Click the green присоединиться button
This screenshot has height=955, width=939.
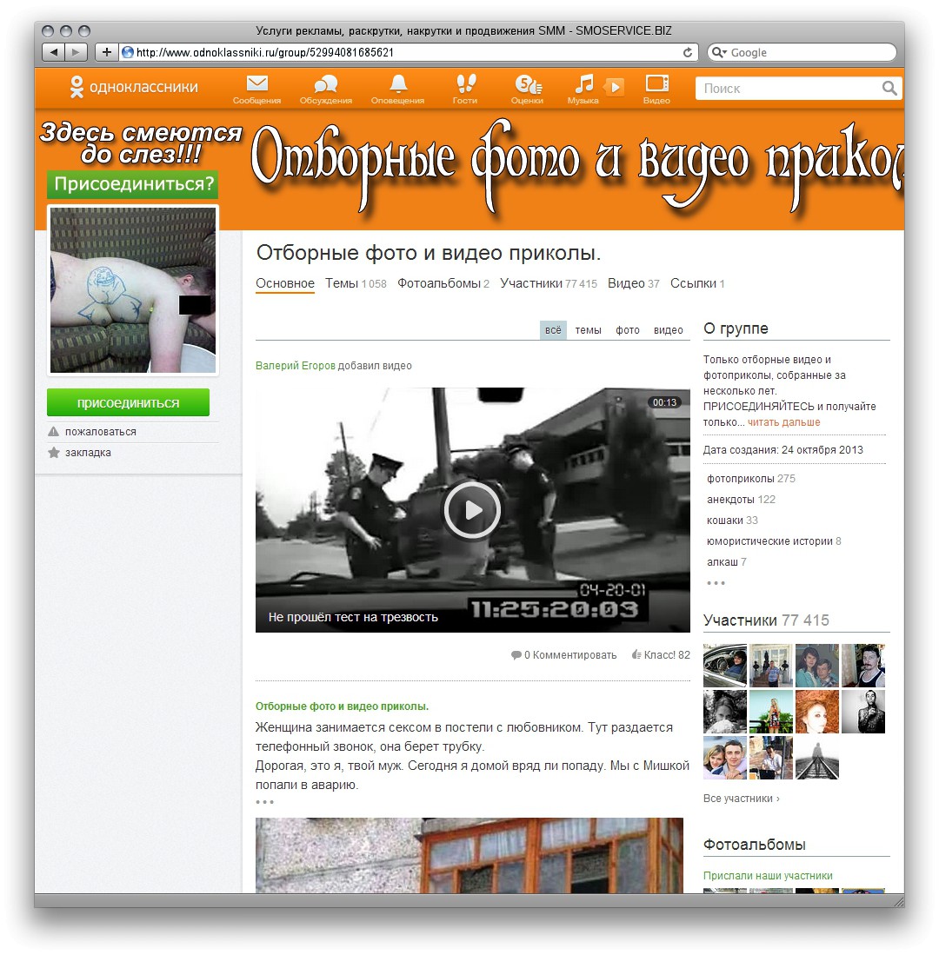128,402
